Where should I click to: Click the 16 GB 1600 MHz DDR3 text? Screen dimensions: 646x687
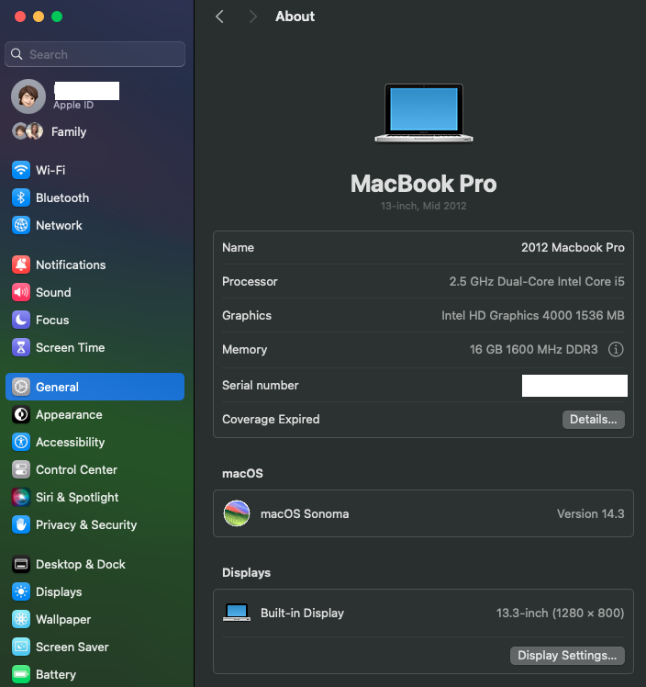point(533,350)
